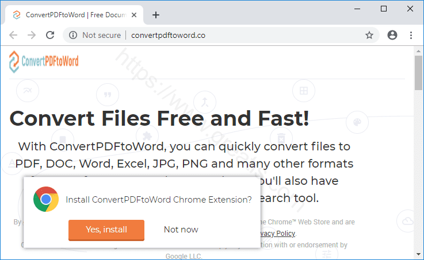Go back using the browser back arrow
Image resolution: width=424 pixels, height=260 pixels.
[13, 35]
